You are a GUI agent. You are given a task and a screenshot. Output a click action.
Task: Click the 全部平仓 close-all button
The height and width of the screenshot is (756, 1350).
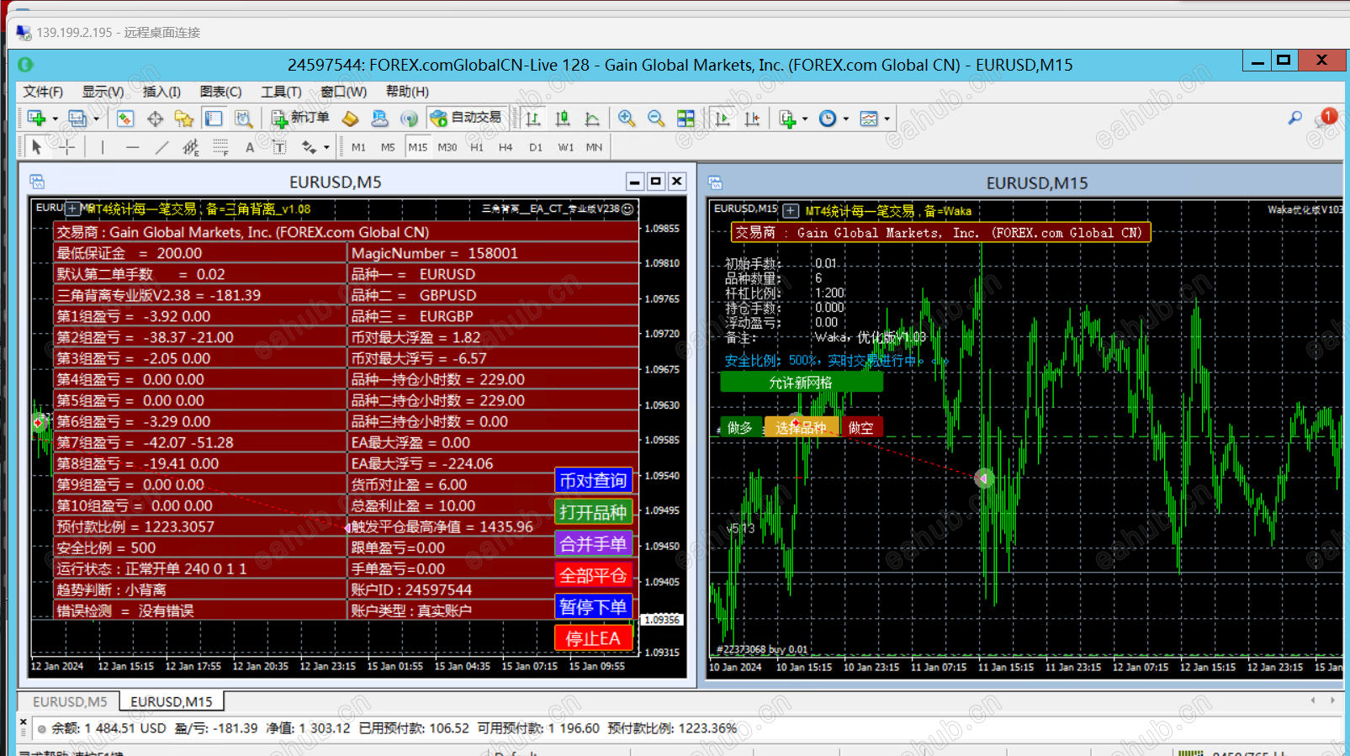[593, 575]
